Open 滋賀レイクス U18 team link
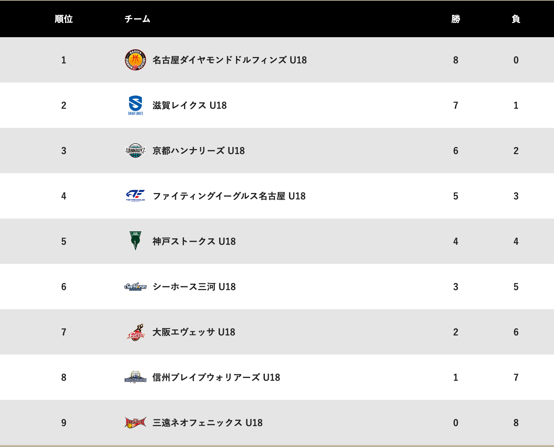 tap(190, 105)
